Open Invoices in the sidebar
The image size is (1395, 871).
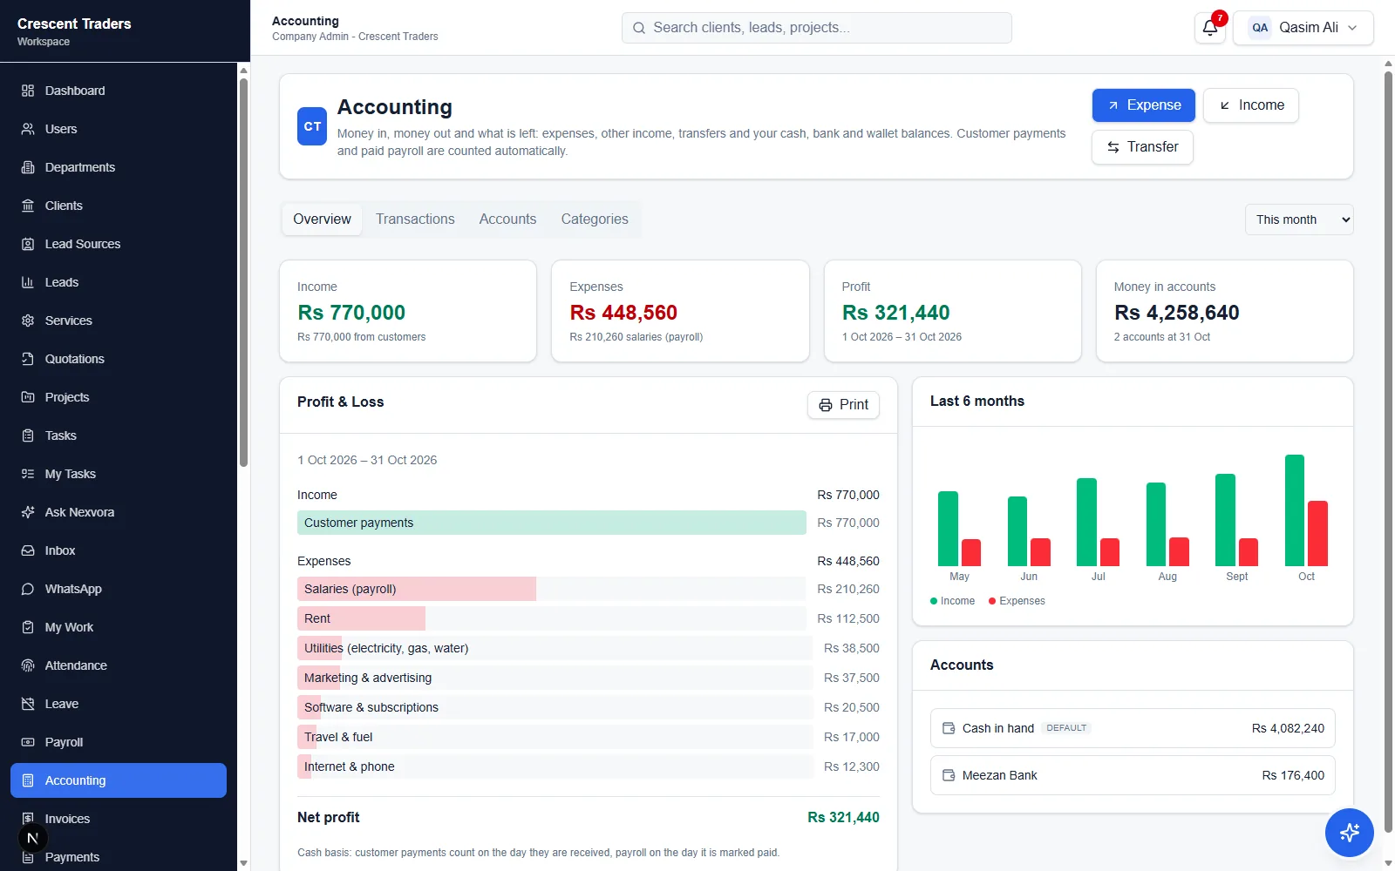[x=119, y=819]
